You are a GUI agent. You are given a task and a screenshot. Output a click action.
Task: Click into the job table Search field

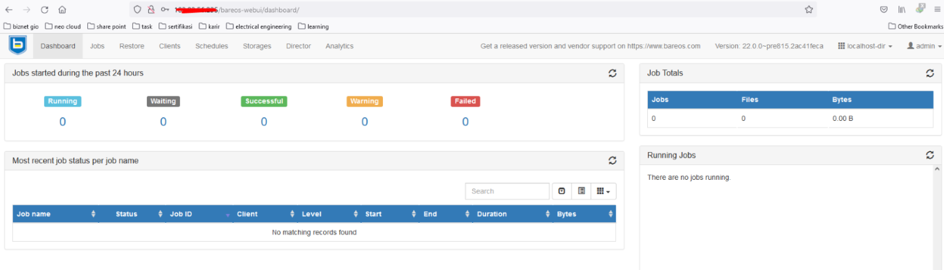pos(506,191)
